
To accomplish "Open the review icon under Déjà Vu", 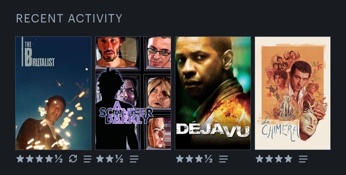I will pyautogui.click(x=223, y=159).
